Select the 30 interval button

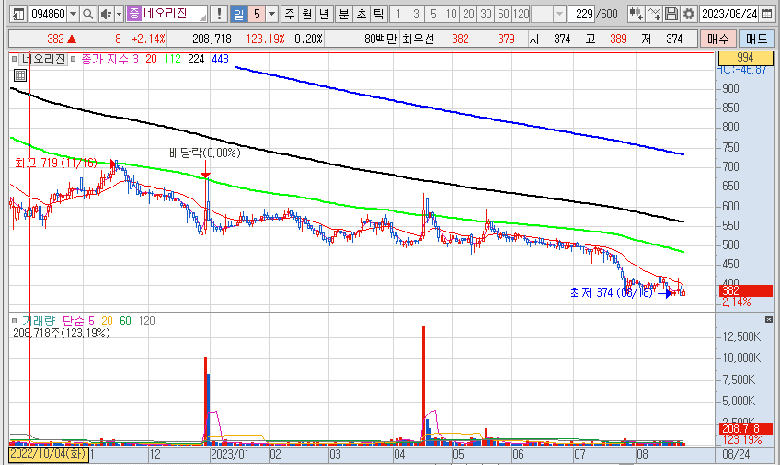pos(486,14)
